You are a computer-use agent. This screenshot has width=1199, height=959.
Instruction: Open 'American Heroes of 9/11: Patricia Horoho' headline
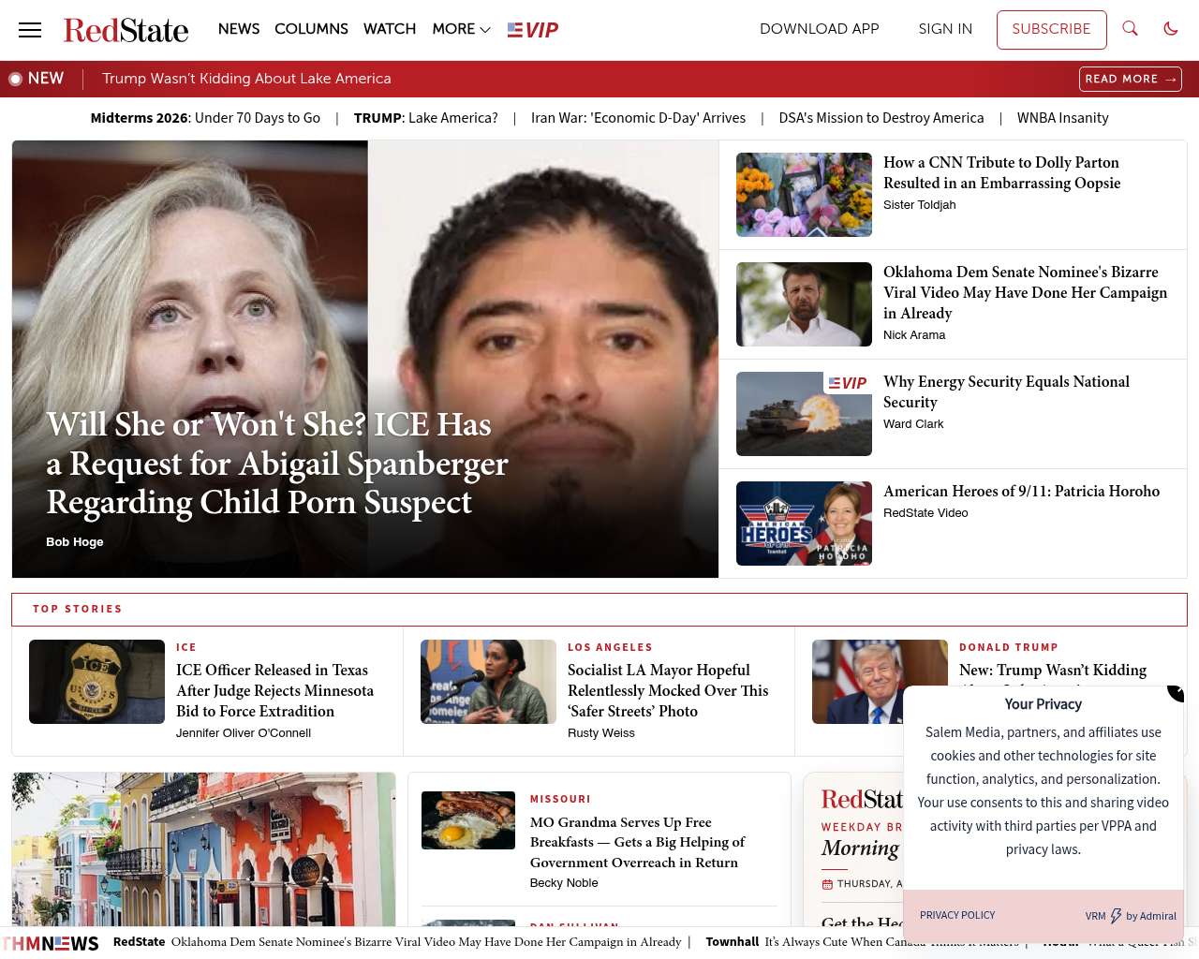[1021, 492]
